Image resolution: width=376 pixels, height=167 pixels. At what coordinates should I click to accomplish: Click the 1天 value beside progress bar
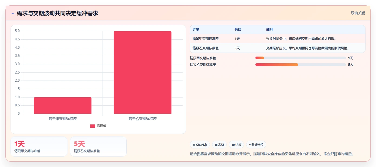click(x=351, y=58)
